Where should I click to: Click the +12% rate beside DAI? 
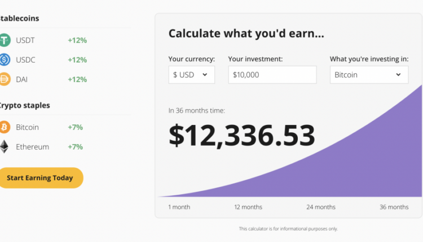click(77, 79)
